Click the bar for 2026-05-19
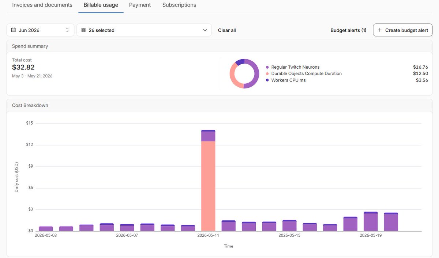439x258 pixels. [371, 221]
